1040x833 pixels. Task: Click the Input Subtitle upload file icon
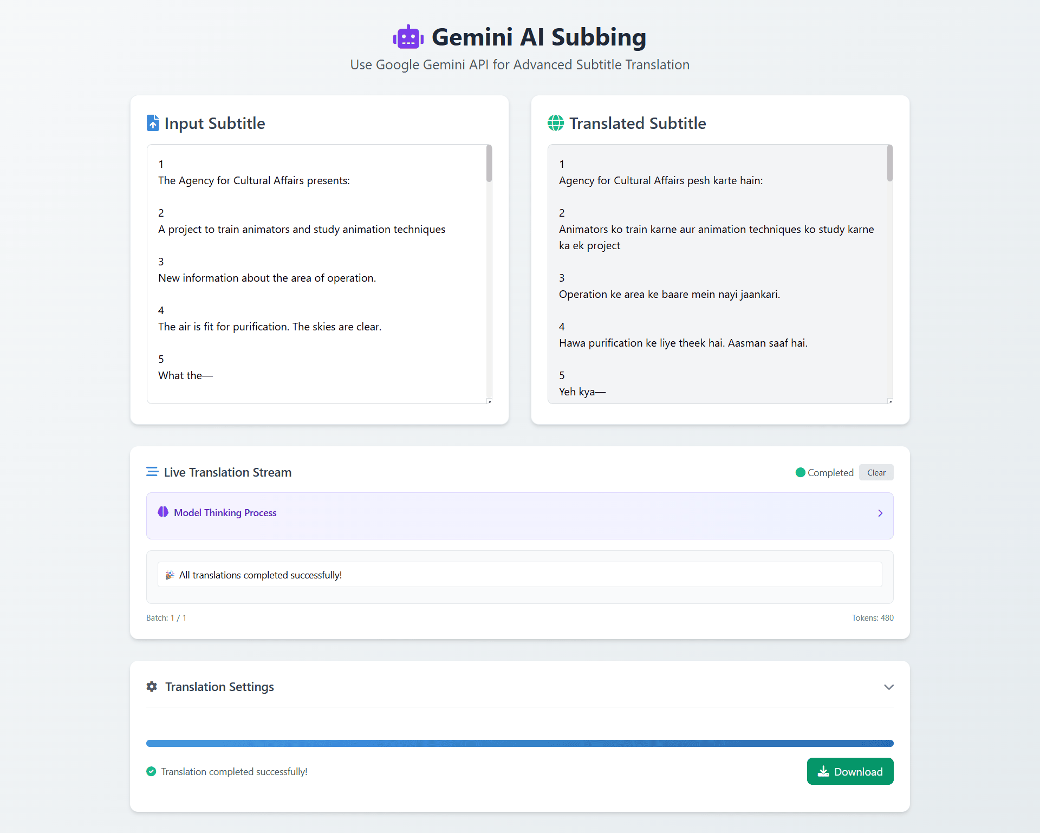(x=153, y=123)
